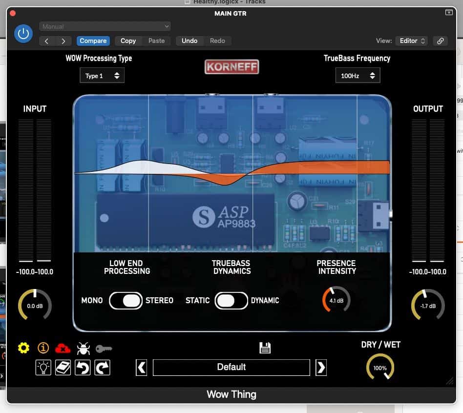The image size is (463, 413).
Task: Click the bug report icon
Action: (x=83, y=349)
